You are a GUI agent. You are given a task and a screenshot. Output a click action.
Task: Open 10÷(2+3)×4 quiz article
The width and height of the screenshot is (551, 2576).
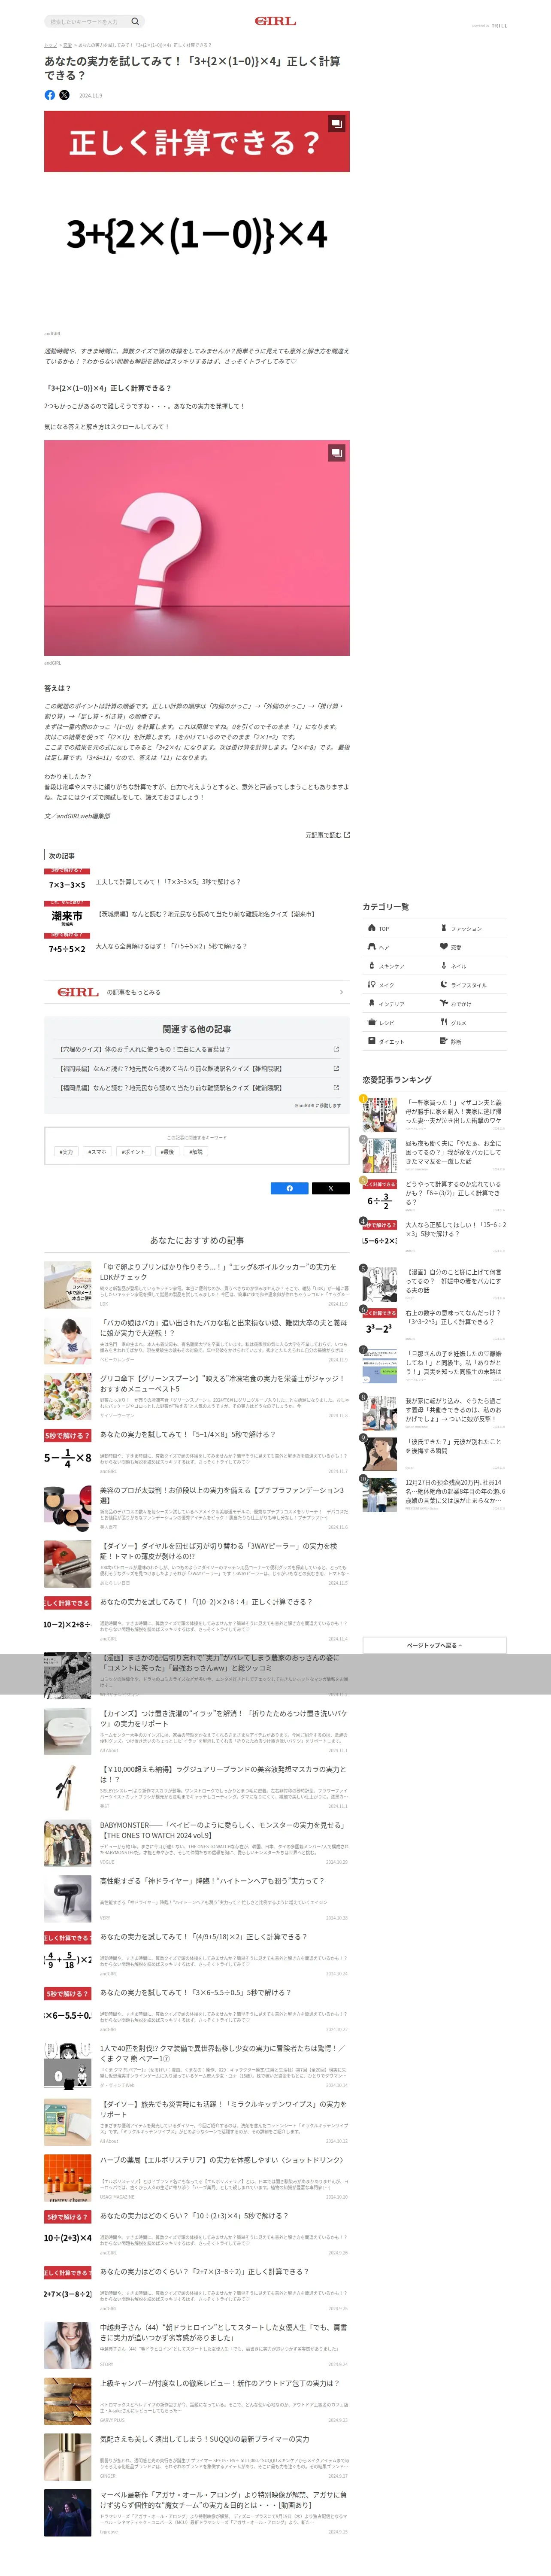click(194, 2215)
